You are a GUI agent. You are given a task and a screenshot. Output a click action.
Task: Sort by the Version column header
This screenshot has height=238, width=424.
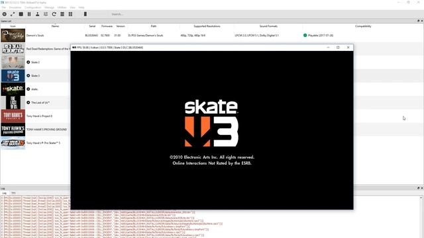click(x=121, y=26)
